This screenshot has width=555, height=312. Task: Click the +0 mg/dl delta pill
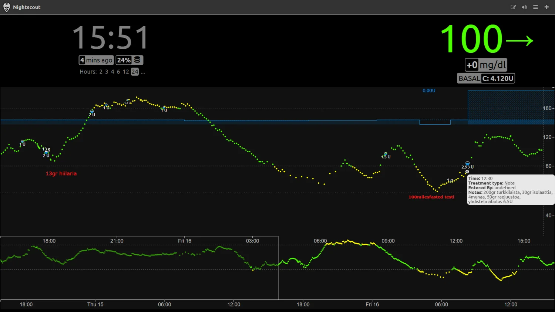click(486, 65)
